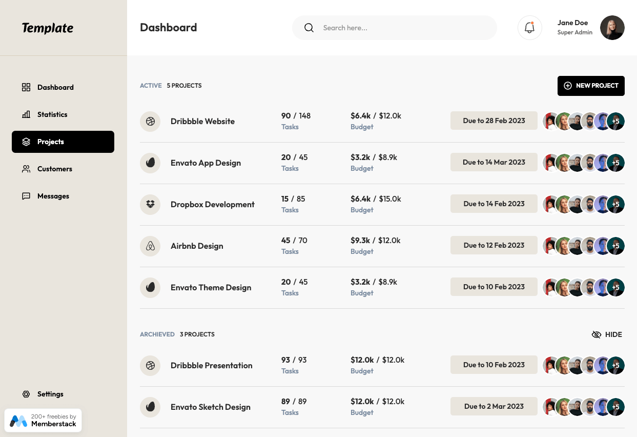Click the Customers people icon
The width and height of the screenshot is (637, 437).
coord(26,169)
